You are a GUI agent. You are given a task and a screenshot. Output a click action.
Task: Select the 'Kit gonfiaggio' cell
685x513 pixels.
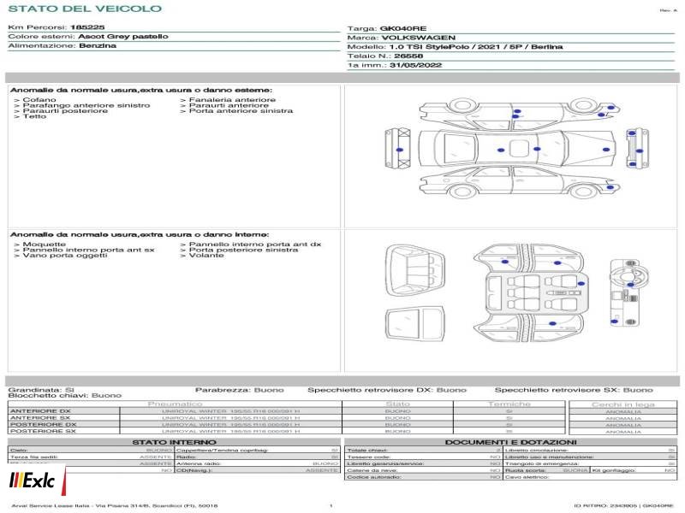coord(634,470)
